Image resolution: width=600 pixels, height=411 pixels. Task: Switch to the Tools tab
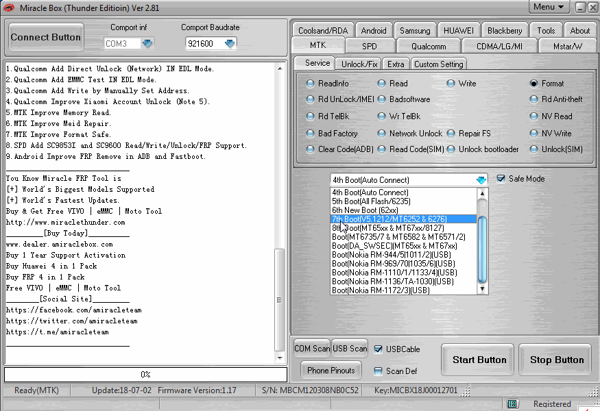coord(546,31)
